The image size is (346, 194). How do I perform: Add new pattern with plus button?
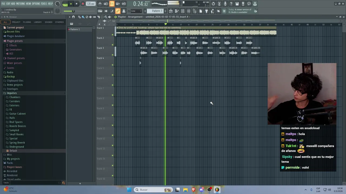click(x=165, y=11)
